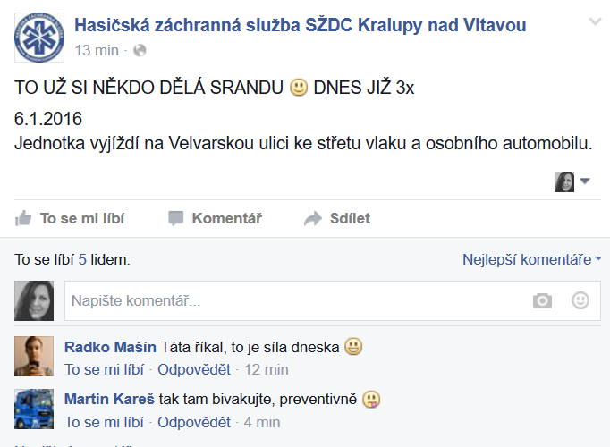Image resolution: width=610 pixels, height=447 pixels.
Task: Open the dropdown arrow beside the small profile picture
Action: click(x=585, y=181)
